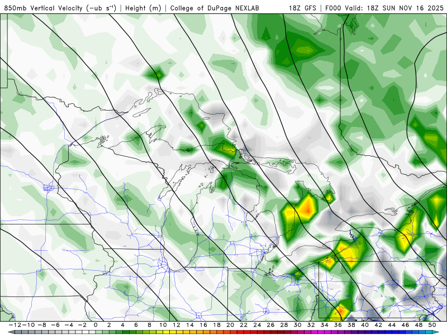
Task: Click the 'College of DuPage NEXLAB' credit text
Action: point(215,8)
